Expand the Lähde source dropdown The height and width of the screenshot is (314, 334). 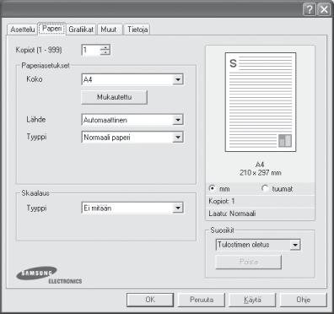coord(132,120)
